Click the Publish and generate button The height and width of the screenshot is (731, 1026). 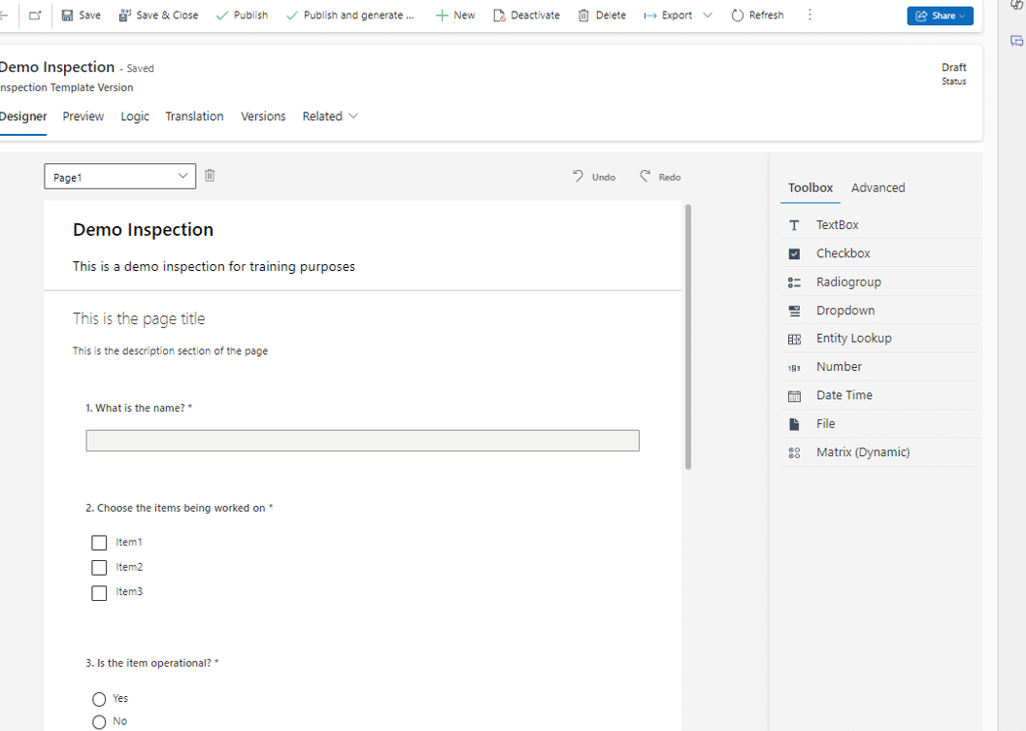[349, 16]
